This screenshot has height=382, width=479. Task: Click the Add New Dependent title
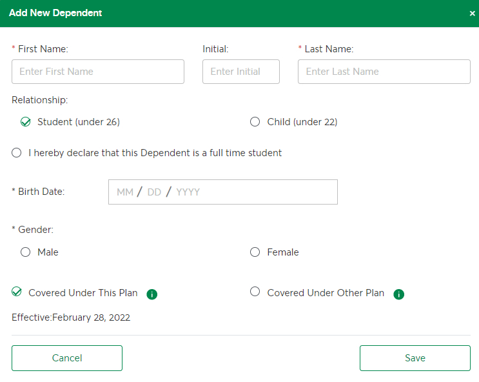55,13
